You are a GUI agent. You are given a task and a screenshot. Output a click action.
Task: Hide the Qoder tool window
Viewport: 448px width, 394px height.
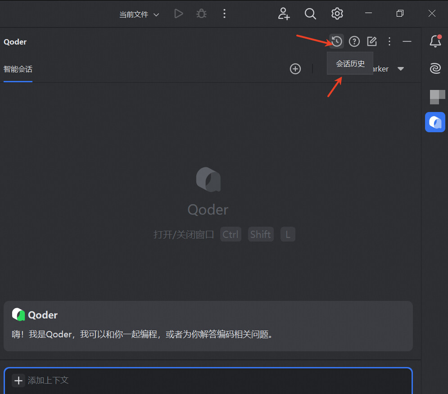407,41
